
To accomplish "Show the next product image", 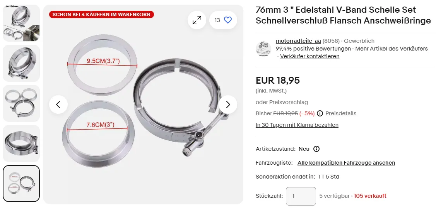I will point(228,104).
